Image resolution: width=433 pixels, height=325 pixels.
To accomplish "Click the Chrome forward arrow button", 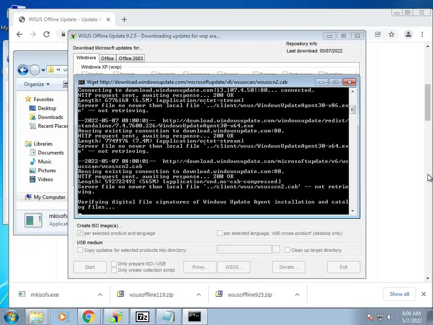I will coord(33,34).
